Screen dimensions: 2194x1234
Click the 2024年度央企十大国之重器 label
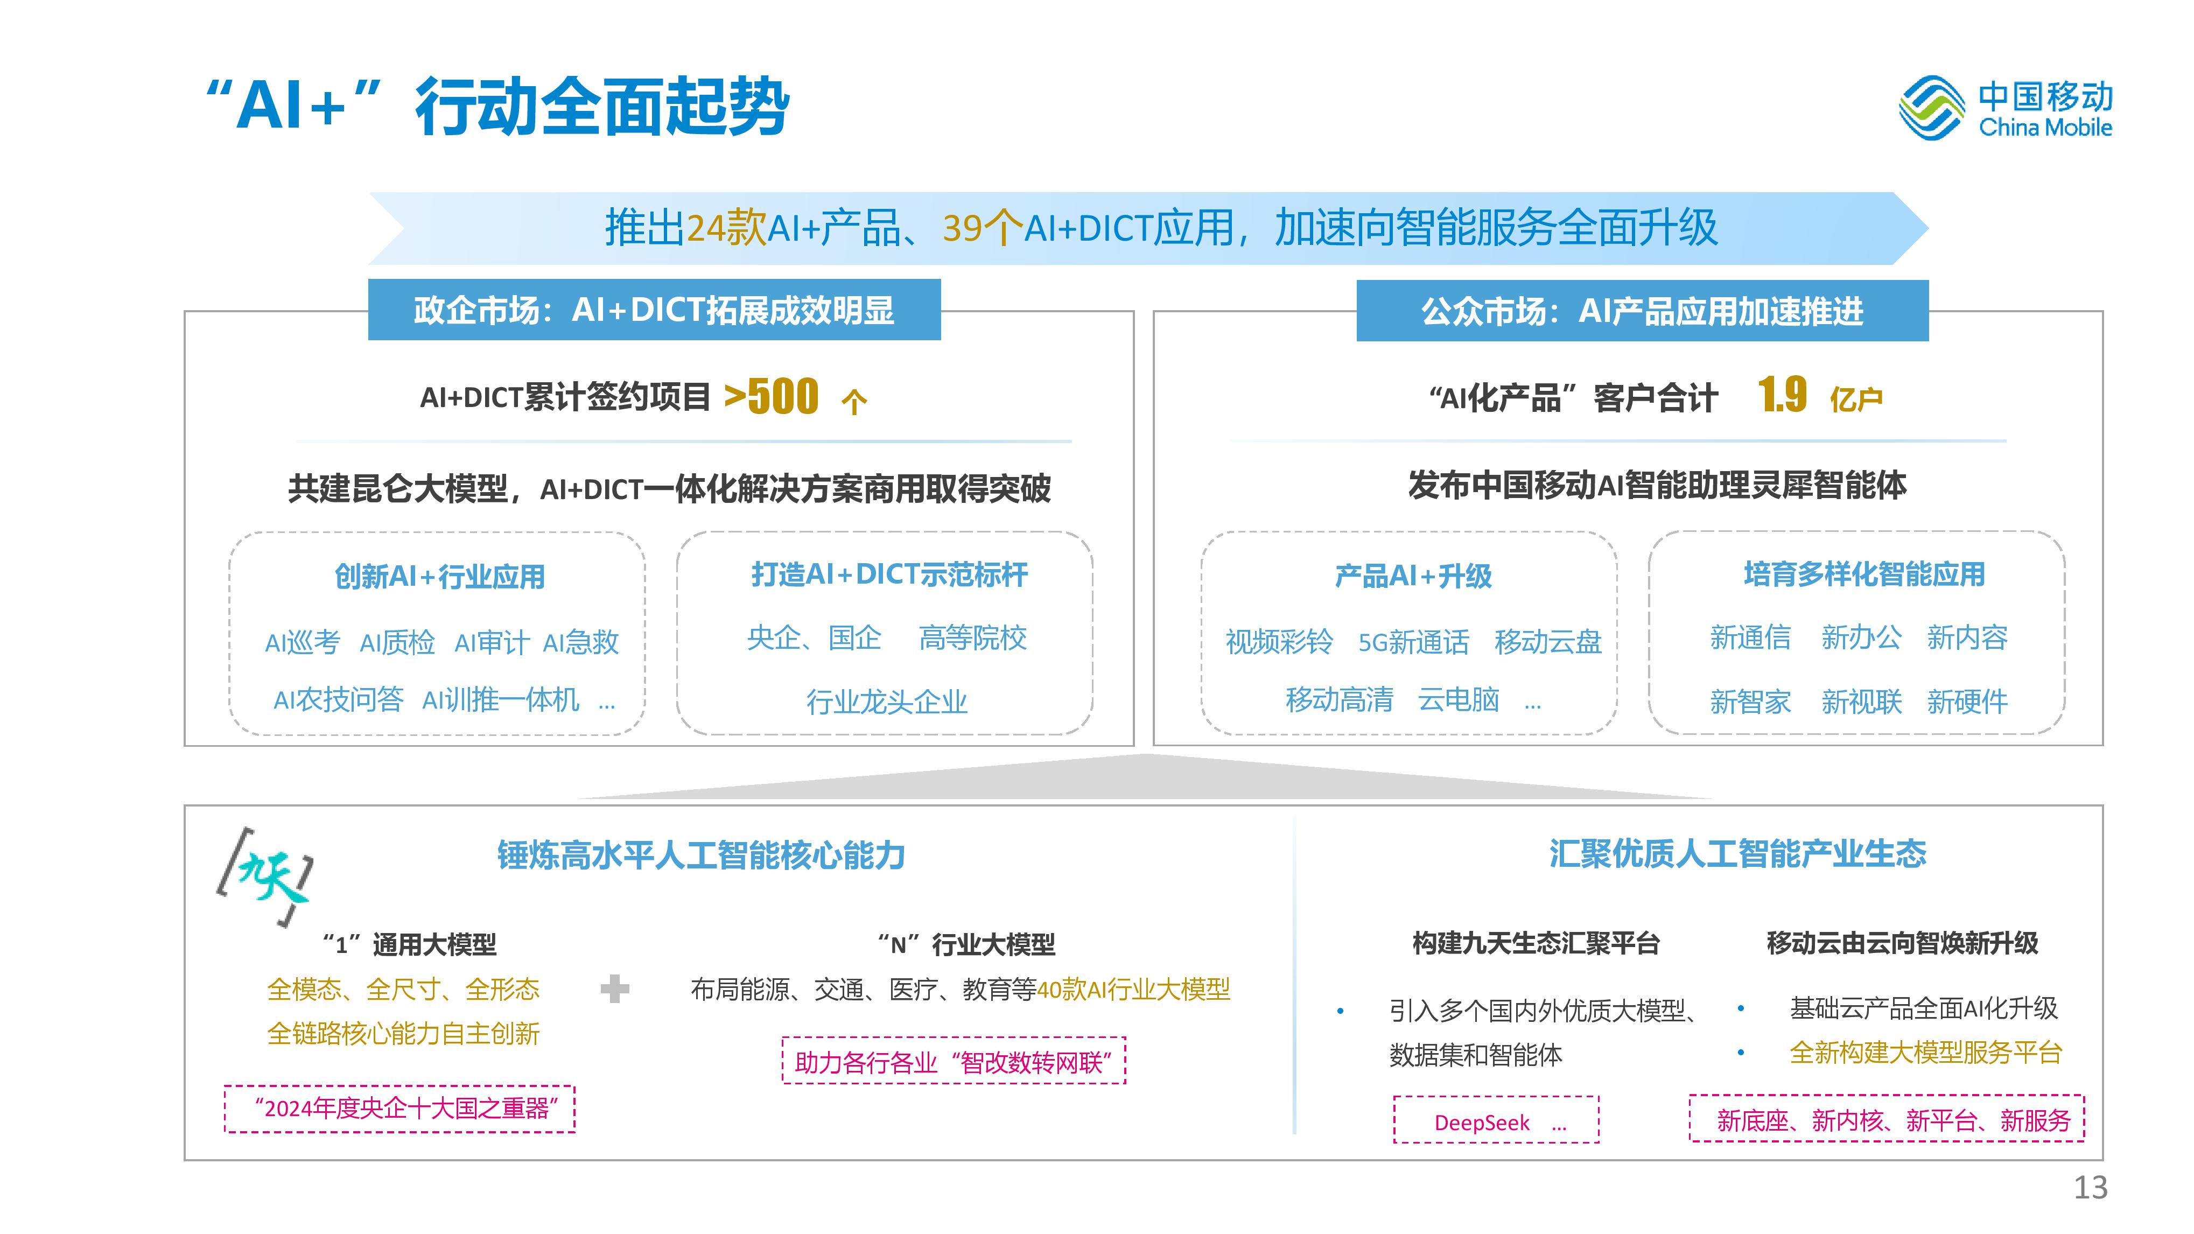400,1109
